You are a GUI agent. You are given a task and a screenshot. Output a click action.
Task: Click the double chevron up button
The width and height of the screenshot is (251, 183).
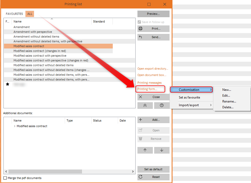pyautogui.click(x=145, y=105)
